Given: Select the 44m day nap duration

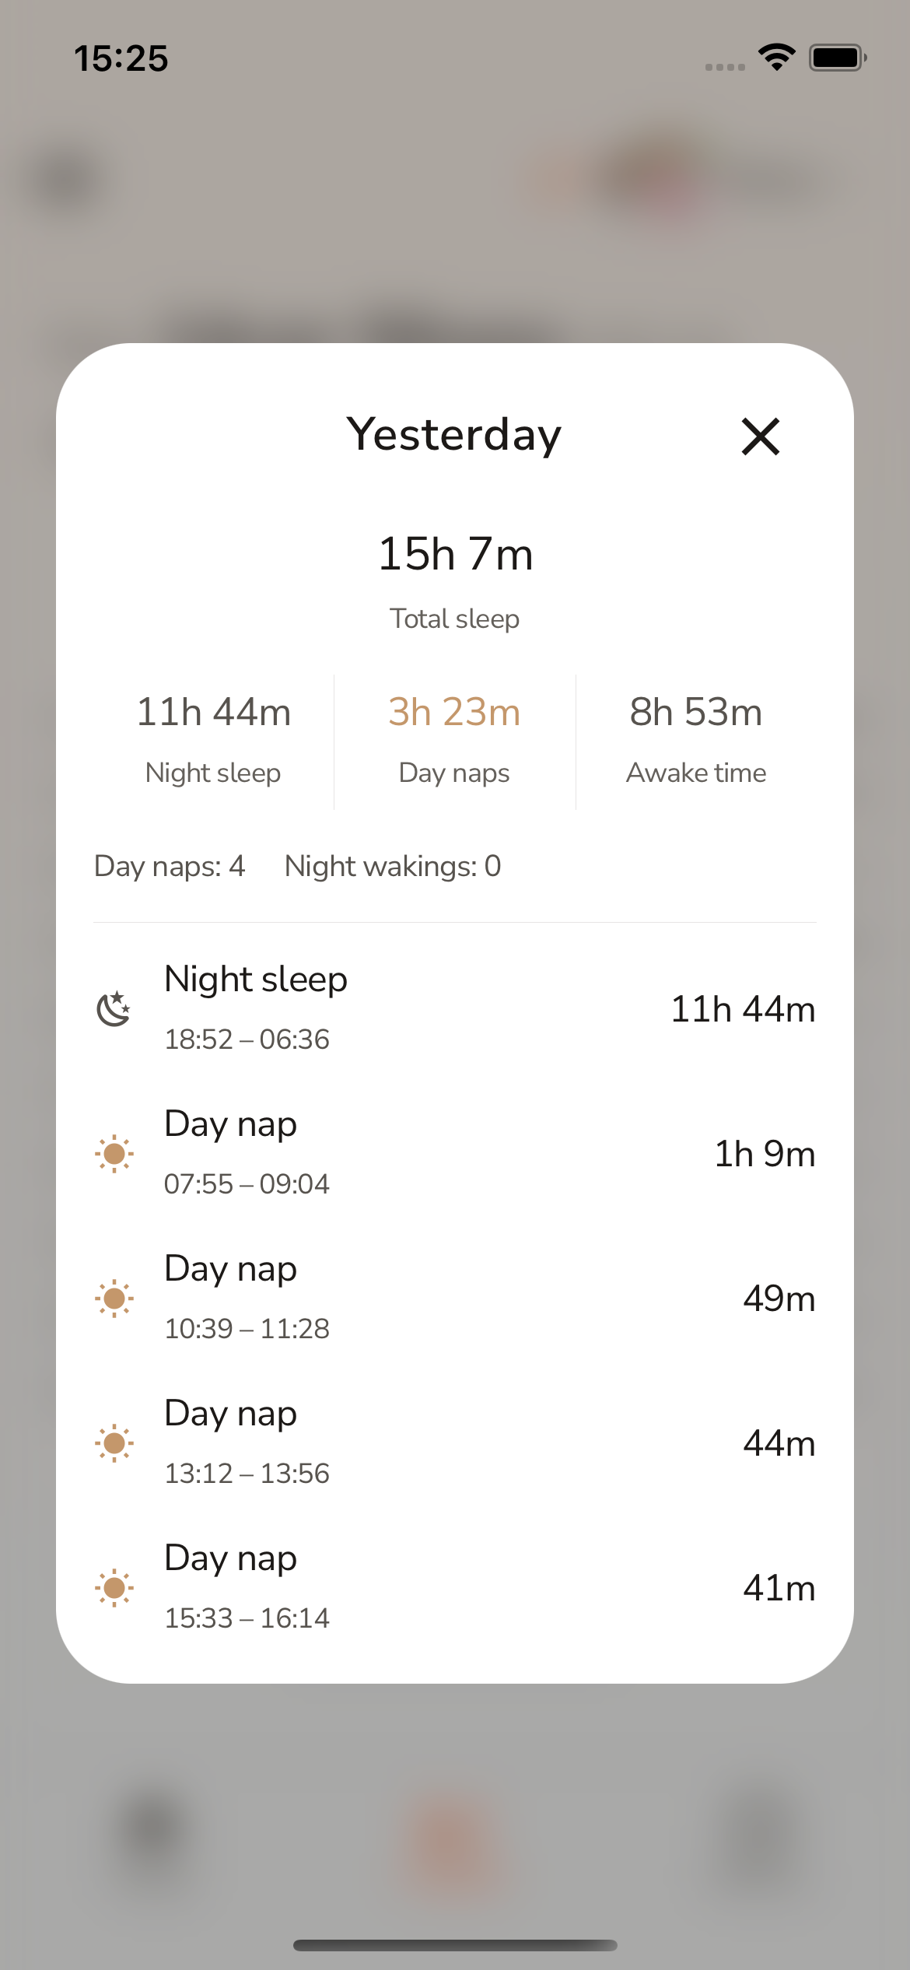Looking at the screenshot, I should point(779,1443).
